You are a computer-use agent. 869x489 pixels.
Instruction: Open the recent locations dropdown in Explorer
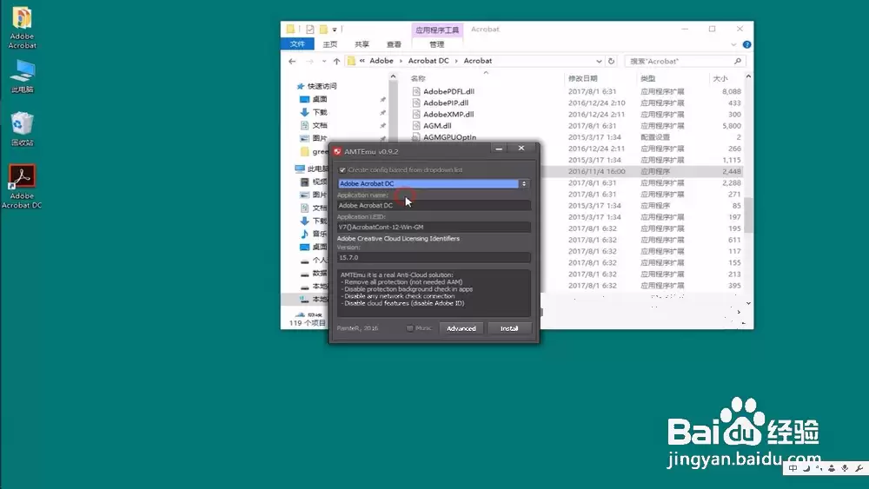[x=323, y=62]
